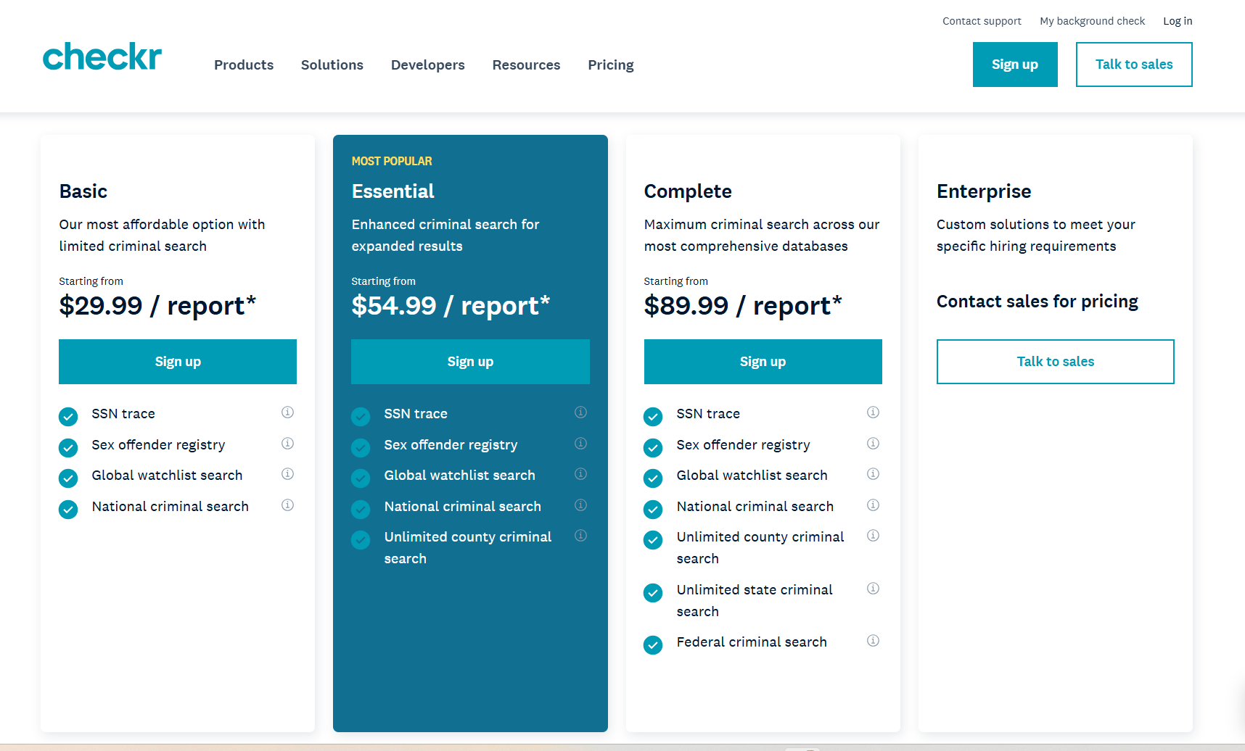This screenshot has width=1245, height=751.
Task: Click checkmark icon beside Unlimited state criminal search
Action: [x=653, y=593]
